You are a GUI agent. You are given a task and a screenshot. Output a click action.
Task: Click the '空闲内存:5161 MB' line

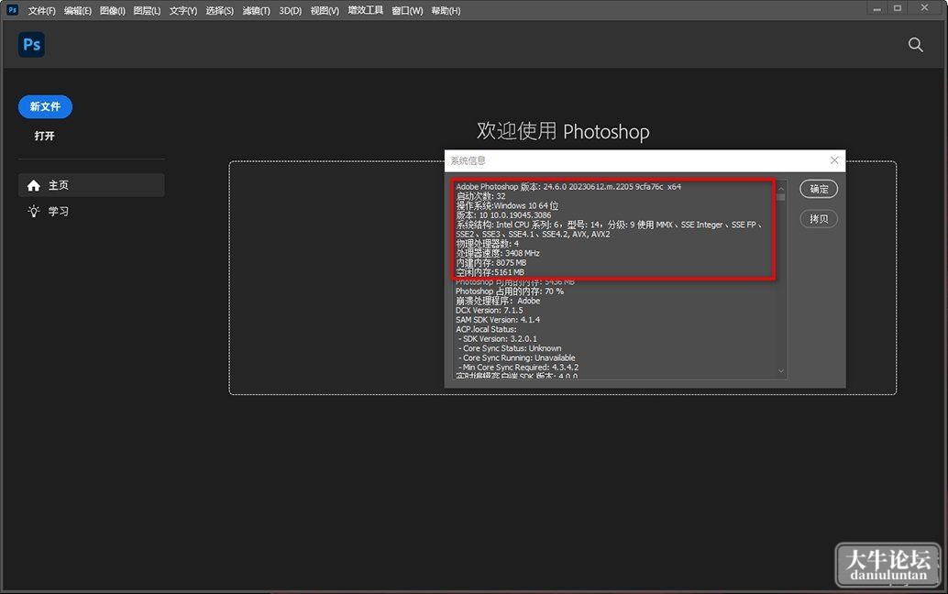[491, 272]
